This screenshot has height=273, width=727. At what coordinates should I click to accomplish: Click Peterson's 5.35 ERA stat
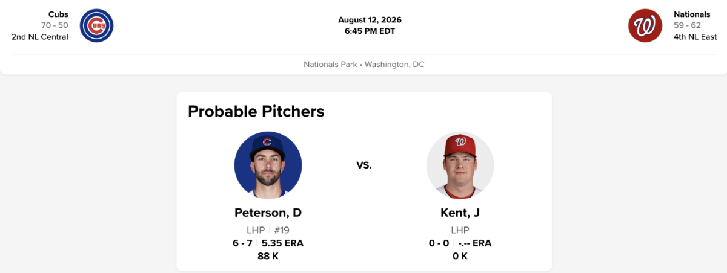coord(283,243)
